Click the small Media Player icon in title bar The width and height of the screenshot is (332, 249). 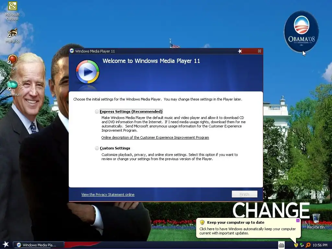click(x=72, y=51)
